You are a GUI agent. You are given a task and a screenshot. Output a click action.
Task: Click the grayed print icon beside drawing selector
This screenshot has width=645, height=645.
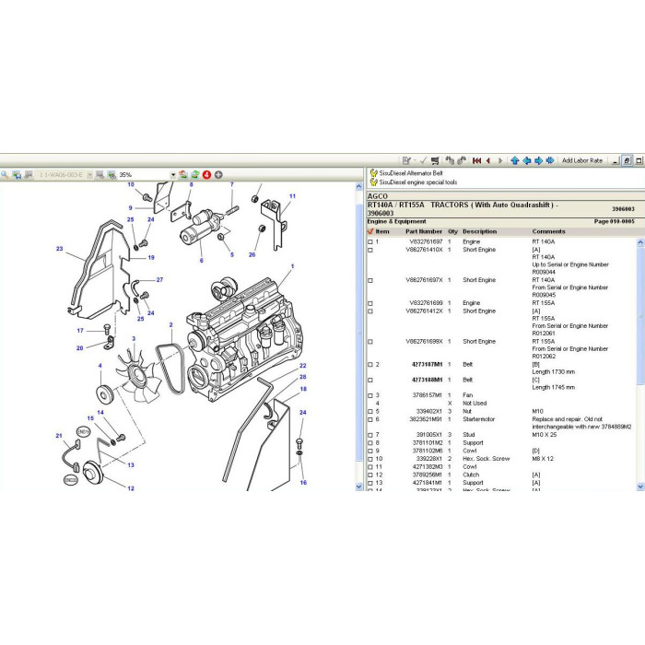click(x=29, y=175)
